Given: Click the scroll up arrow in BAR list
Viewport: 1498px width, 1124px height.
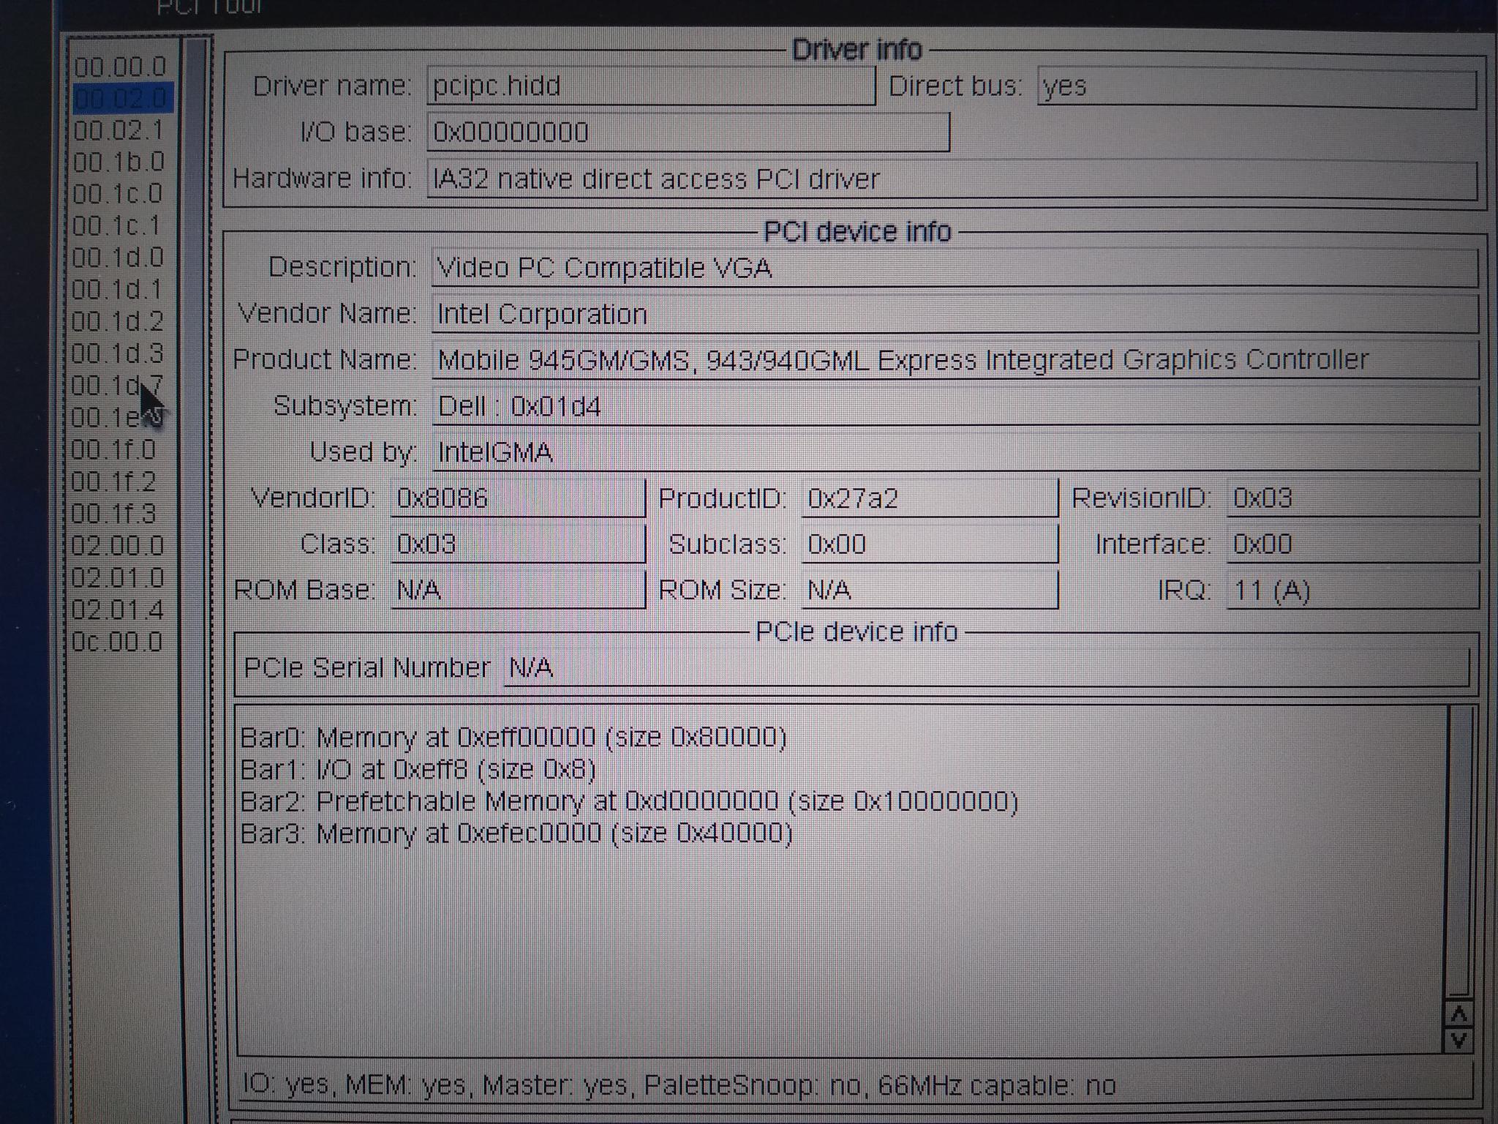Looking at the screenshot, I should (1459, 1014).
